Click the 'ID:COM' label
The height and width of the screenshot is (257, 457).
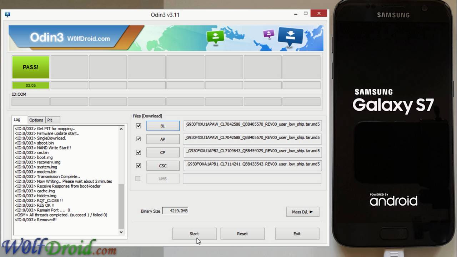point(19,94)
